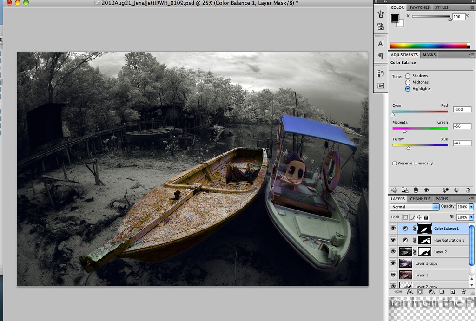Create a new layer group

point(442,292)
